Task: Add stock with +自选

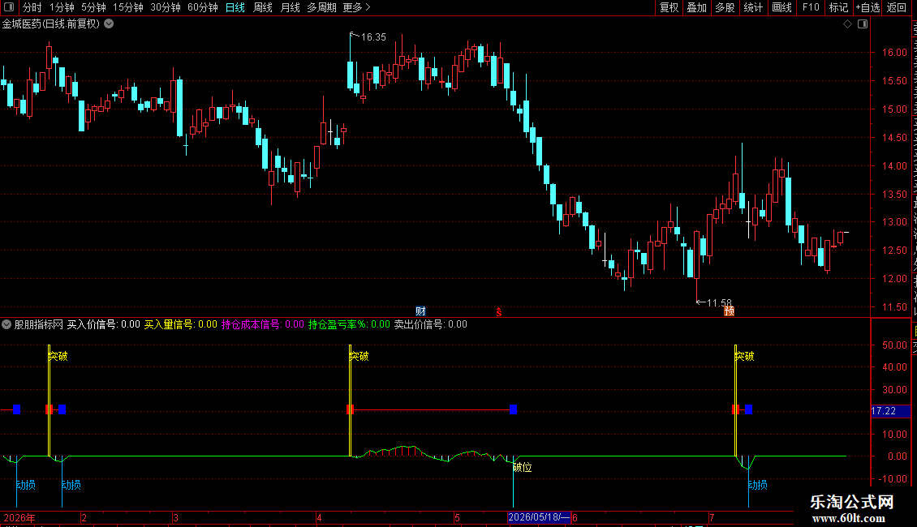Action: 867,7
